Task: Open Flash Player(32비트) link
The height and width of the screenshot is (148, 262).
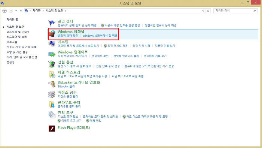Action: point(74,128)
